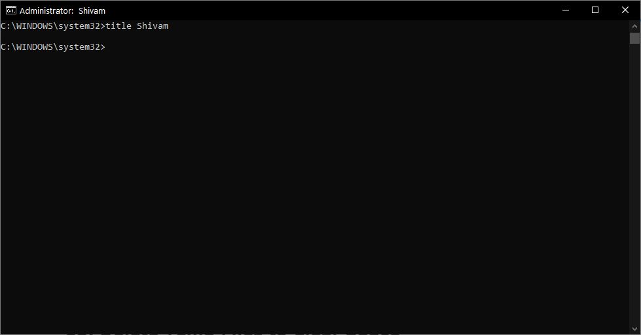Open the Command Prompt system menu icon
The width and height of the screenshot is (641, 335).
[x=11, y=10]
